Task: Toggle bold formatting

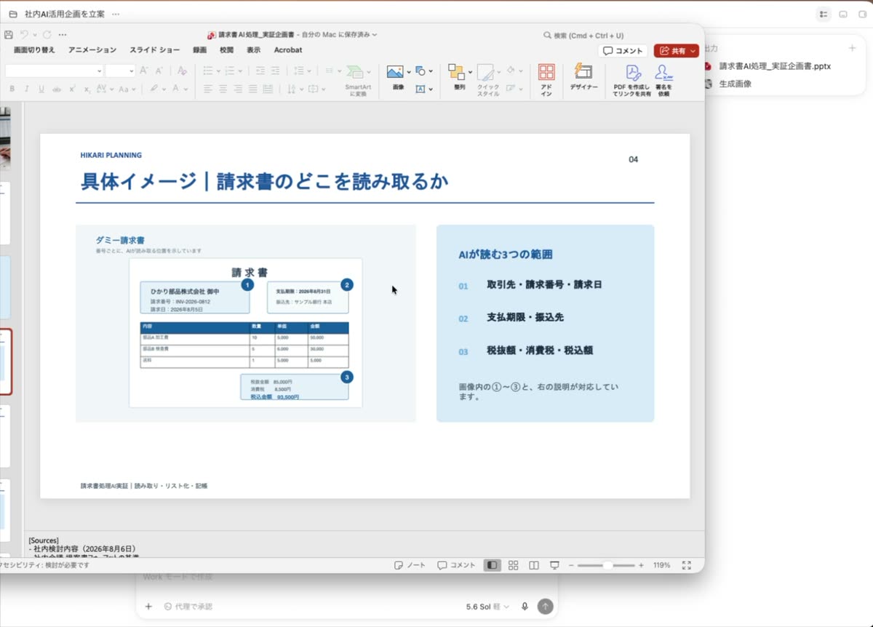Action: (11, 89)
